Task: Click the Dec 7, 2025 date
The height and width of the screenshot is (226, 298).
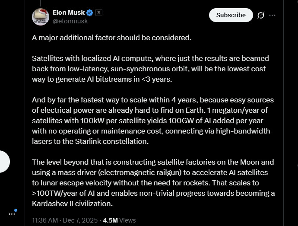Action: pyautogui.click(x=79, y=220)
